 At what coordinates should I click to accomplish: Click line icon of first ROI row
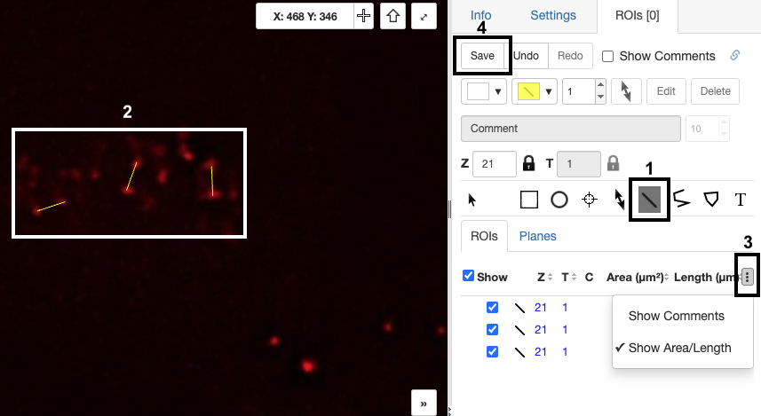[x=519, y=308]
